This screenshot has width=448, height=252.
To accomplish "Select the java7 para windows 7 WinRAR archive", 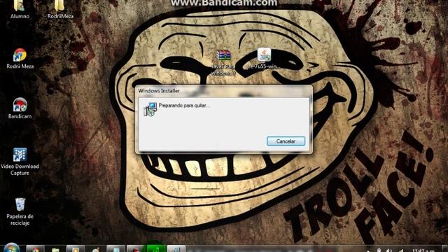I will click(223, 62).
